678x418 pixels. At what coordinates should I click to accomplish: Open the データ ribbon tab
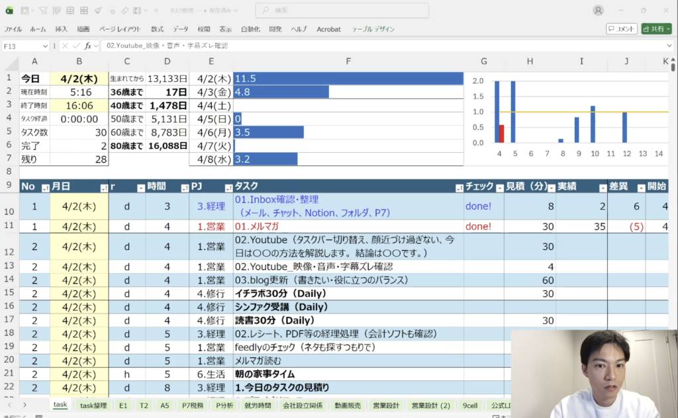point(180,29)
